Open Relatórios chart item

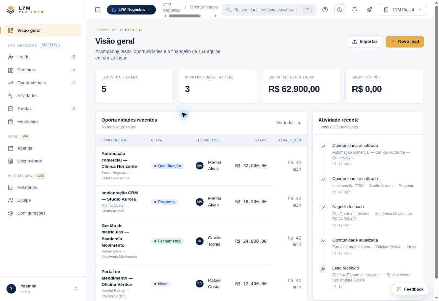coord(42,188)
